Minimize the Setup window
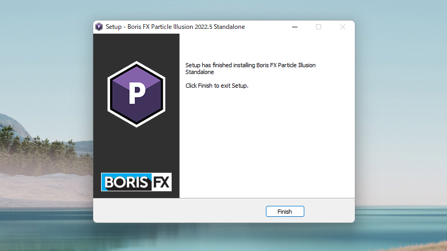 [x=295, y=27]
